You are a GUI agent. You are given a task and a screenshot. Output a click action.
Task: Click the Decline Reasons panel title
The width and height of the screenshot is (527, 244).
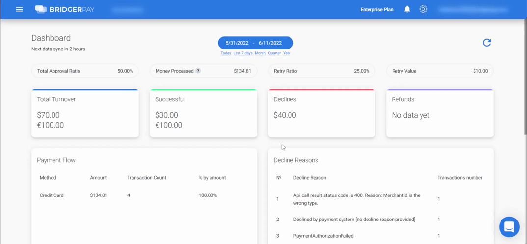pyautogui.click(x=296, y=160)
